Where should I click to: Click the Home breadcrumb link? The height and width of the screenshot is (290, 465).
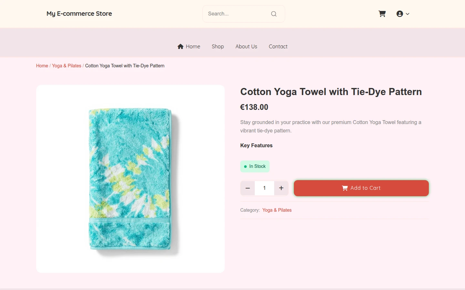click(42, 66)
